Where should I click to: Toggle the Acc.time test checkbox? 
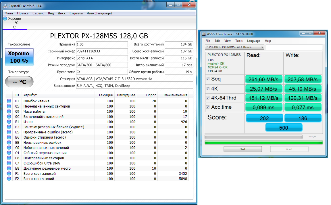208,107
